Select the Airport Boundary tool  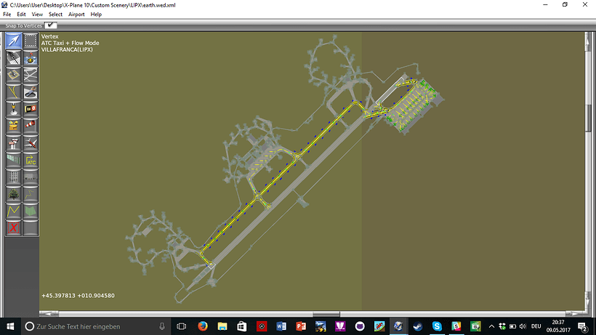tap(13, 126)
